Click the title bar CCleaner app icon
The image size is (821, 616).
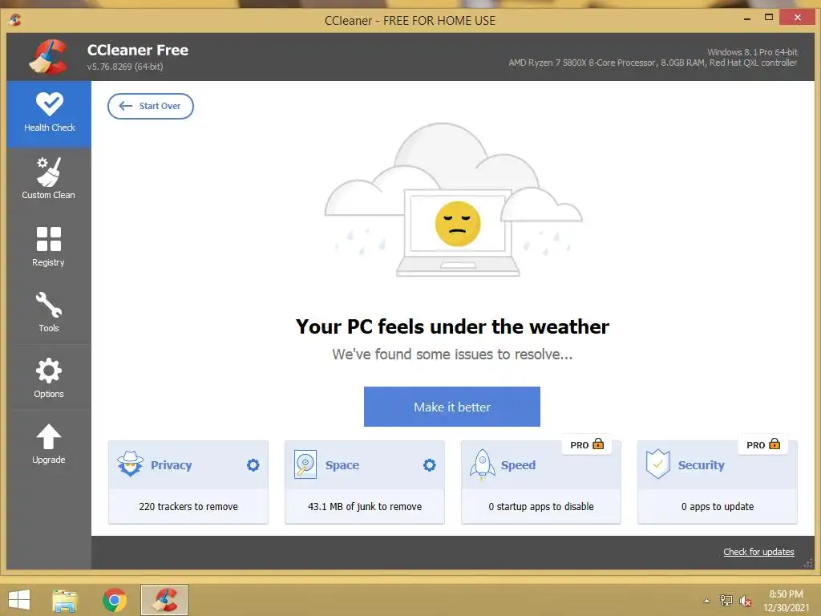click(x=14, y=20)
